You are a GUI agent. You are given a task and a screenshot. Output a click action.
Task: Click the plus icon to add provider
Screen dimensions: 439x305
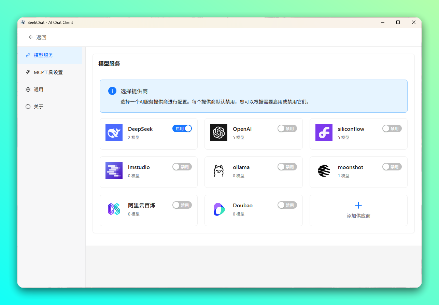[358, 205]
